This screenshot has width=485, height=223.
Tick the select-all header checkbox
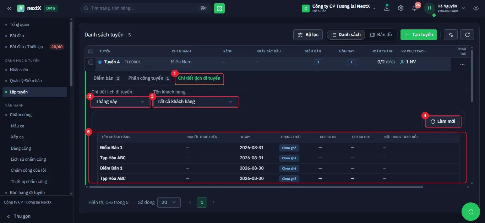(91, 51)
